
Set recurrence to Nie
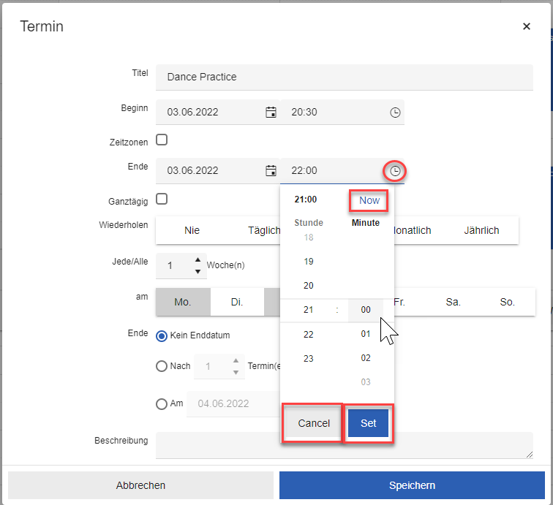[x=192, y=230]
